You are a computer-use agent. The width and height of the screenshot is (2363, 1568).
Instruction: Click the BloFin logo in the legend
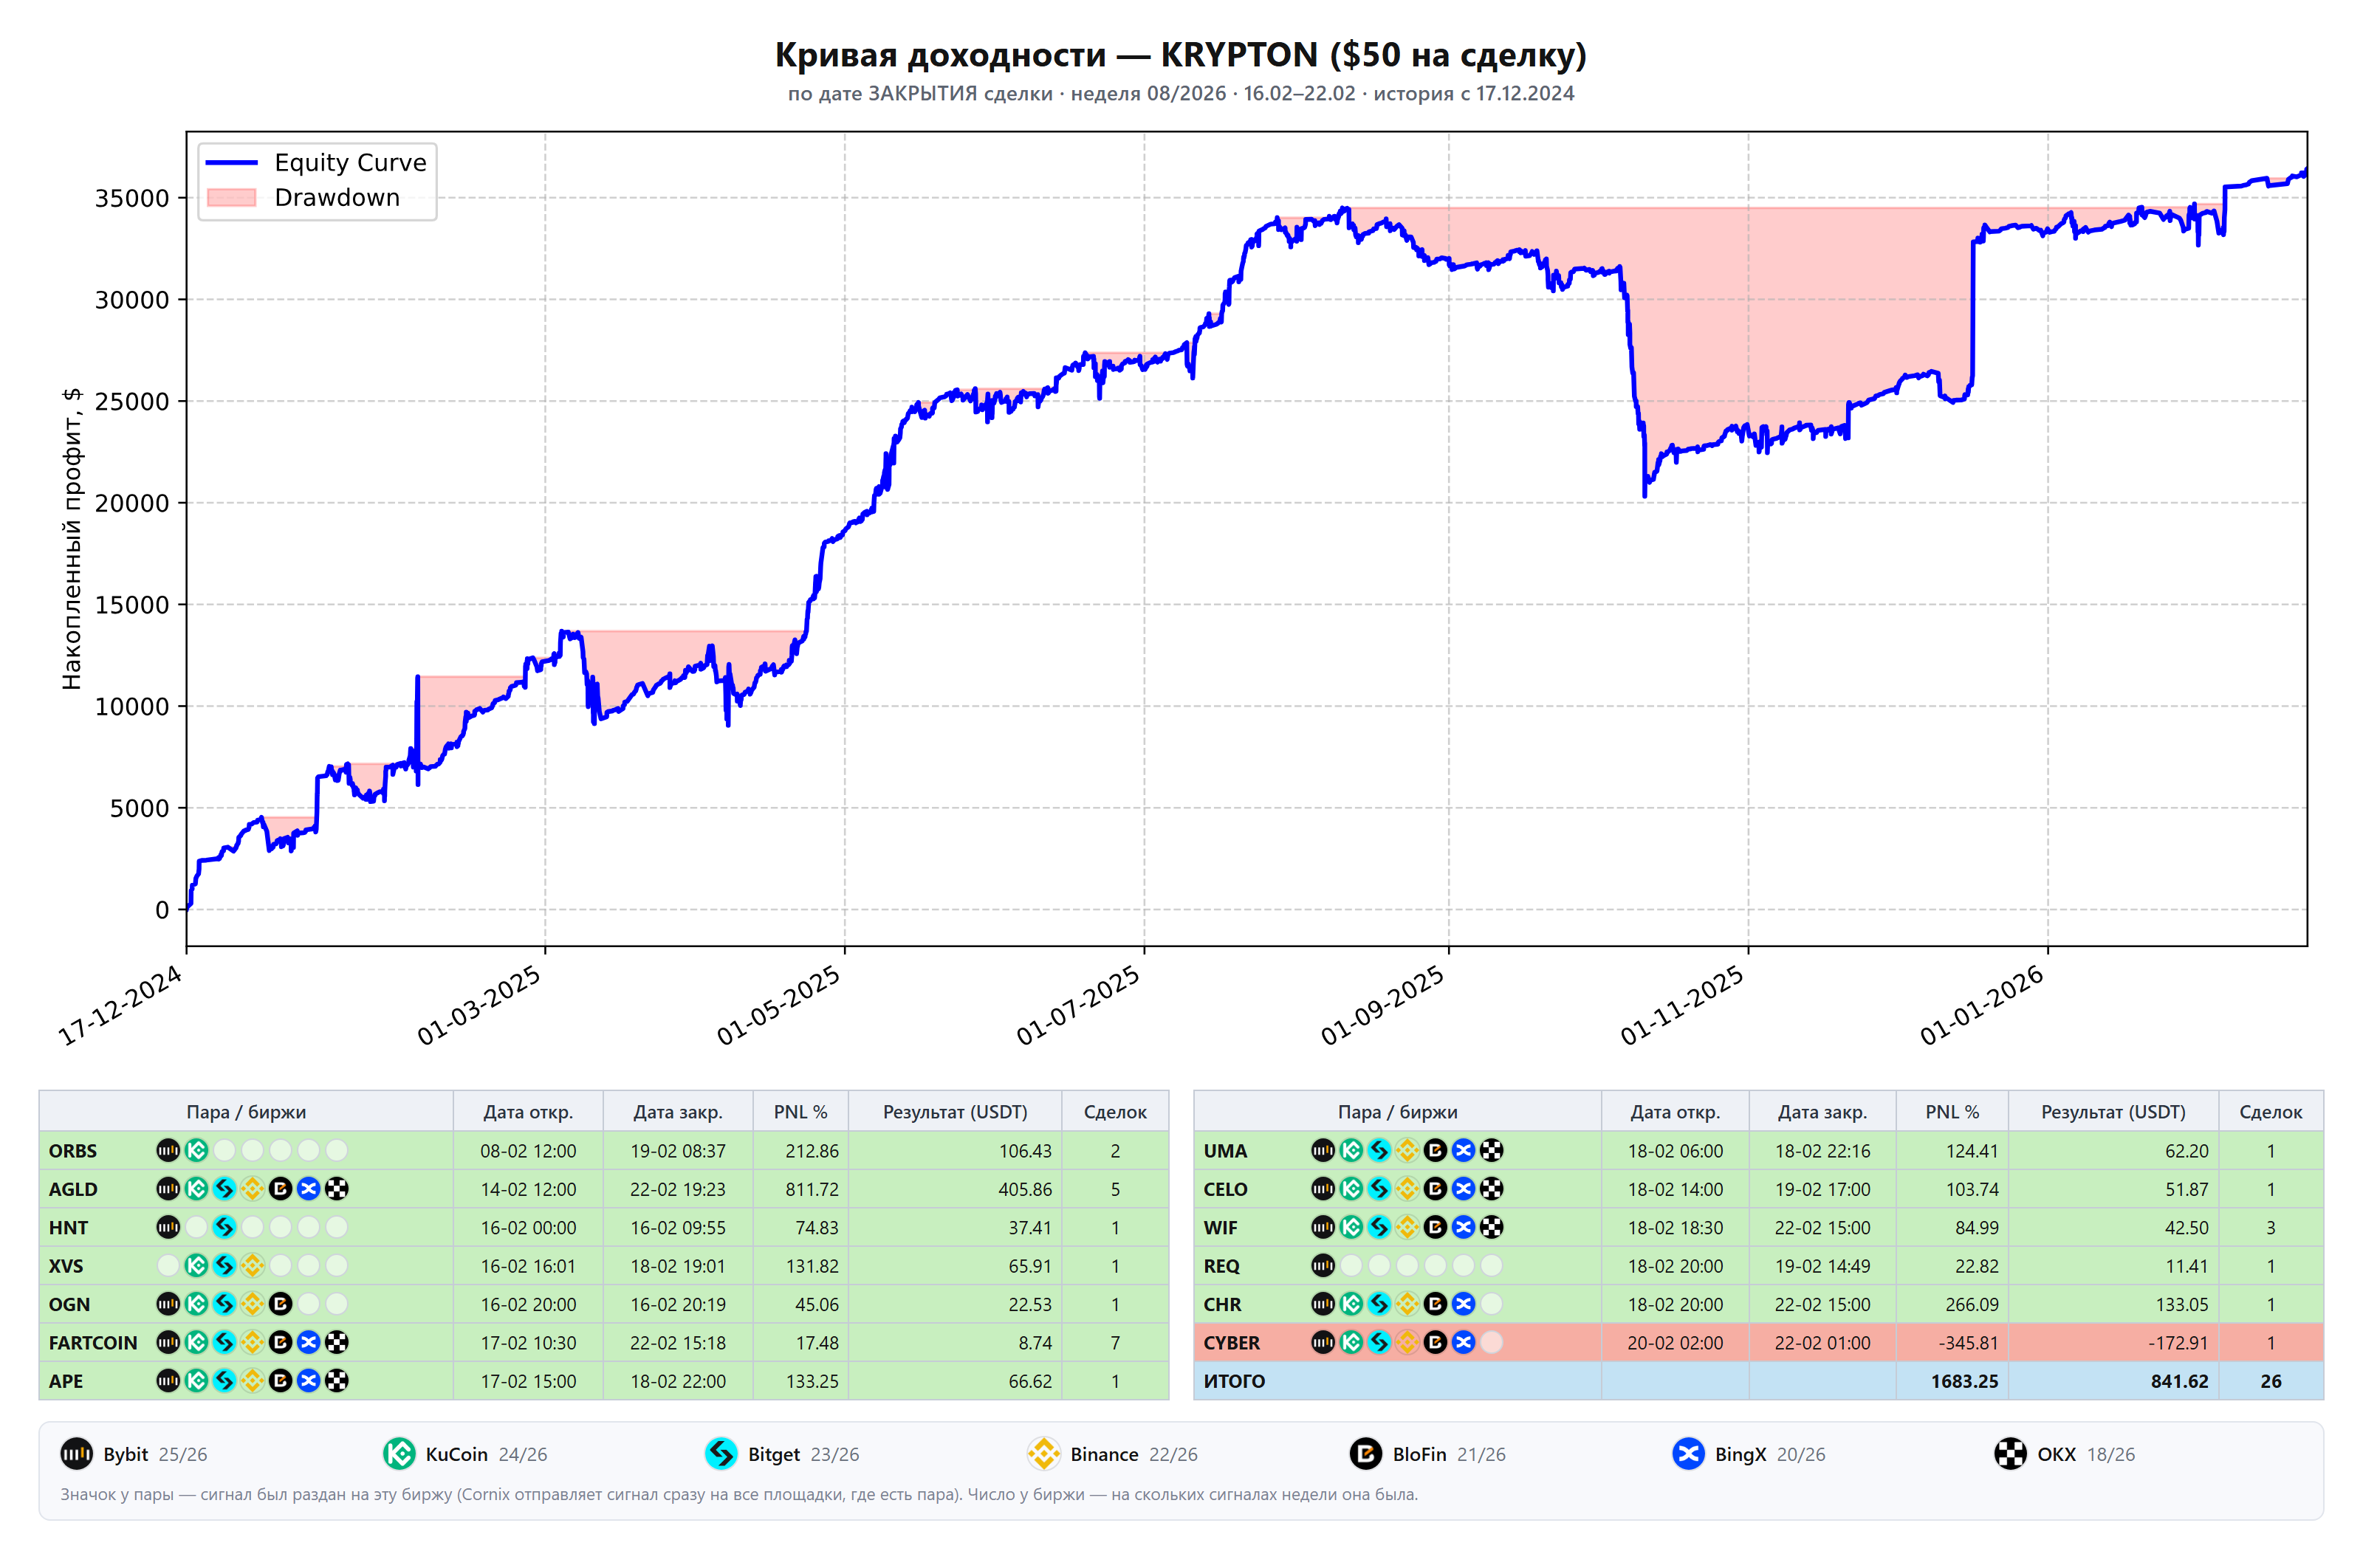pos(1366,1453)
